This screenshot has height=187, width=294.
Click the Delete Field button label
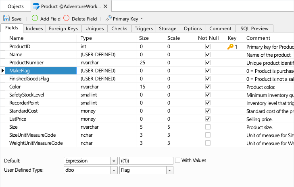coord(84,18)
